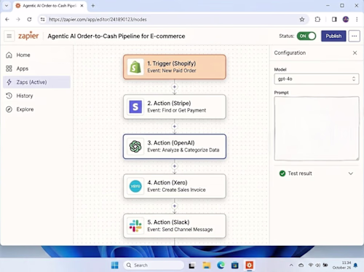Open the three-dot more options menu beside Publish

(x=354, y=36)
